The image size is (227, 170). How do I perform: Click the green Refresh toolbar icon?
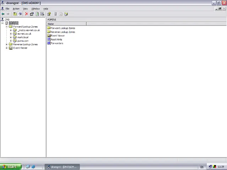[x=37, y=14]
